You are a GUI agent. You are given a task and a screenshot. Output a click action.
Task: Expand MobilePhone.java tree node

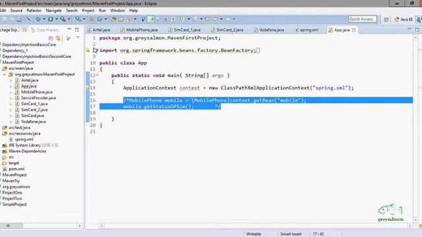[11, 92]
